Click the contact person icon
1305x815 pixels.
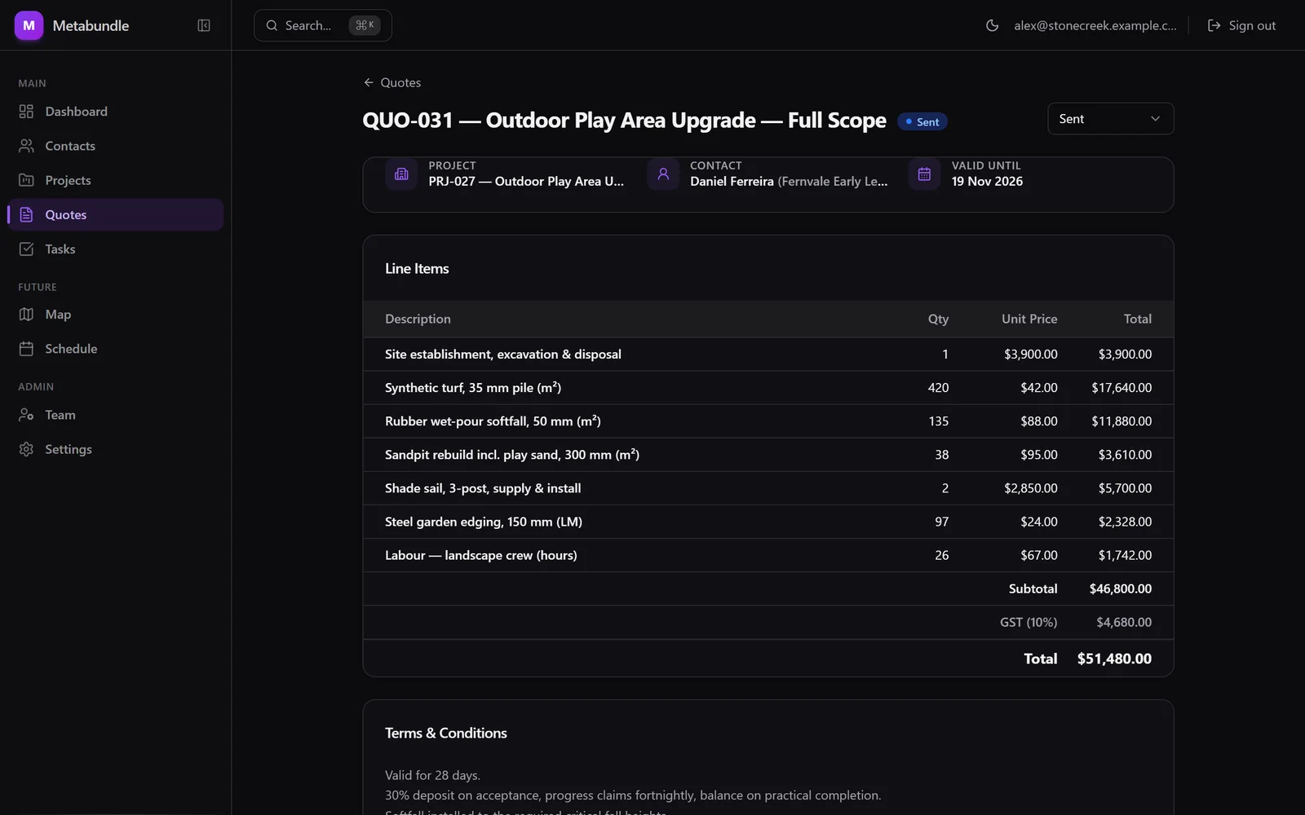(663, 174)
